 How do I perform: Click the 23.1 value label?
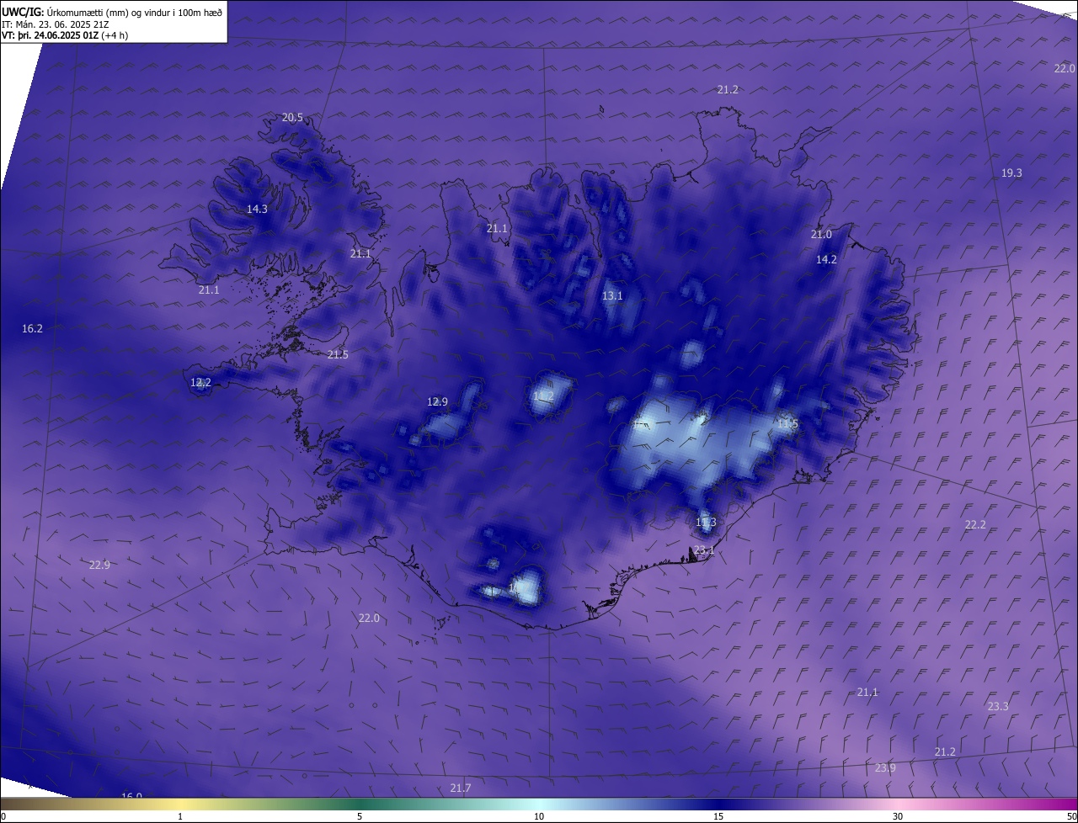[x=704, y=551]
